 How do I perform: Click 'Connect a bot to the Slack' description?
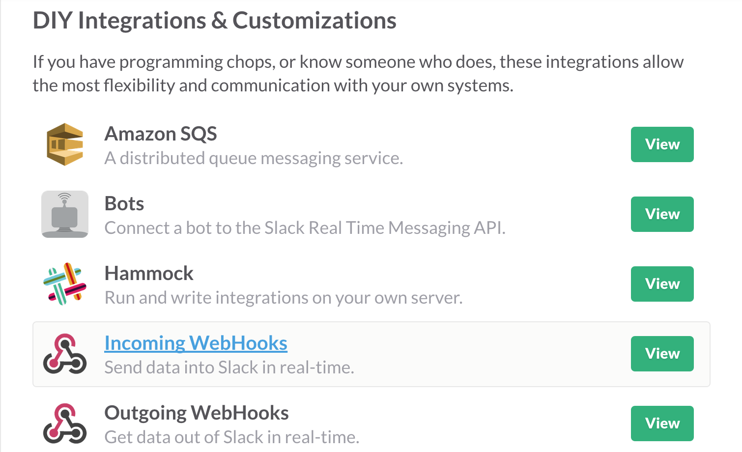click(x=305, y=228)
